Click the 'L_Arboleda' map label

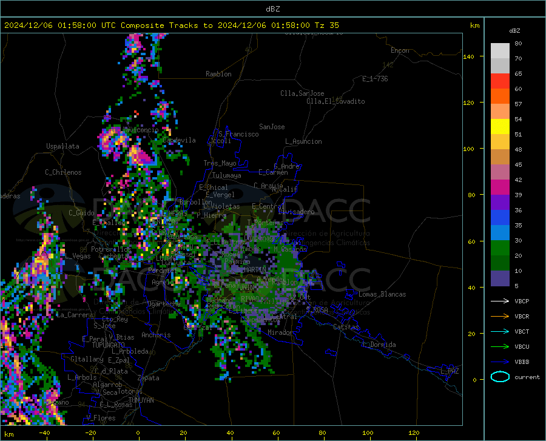pyautogui.click(x=130, y=351)
